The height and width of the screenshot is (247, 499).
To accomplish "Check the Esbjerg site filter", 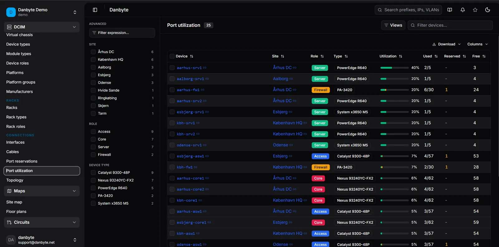I will [x=93, y=75].
